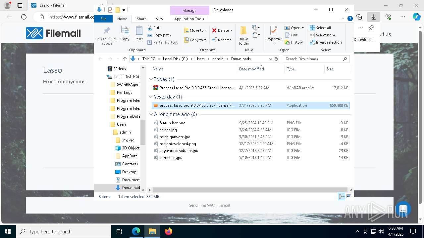Select the Home ribbon tab
Screen dimensions: 424x238
122,19
